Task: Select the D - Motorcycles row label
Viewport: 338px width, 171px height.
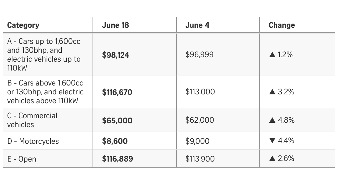Action: (33, 141)
